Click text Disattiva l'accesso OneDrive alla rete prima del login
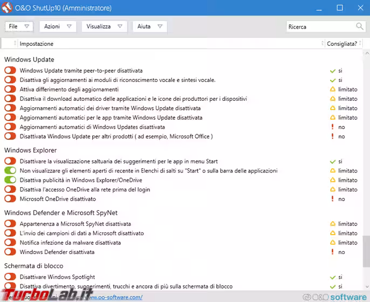This screenshot has width=370, height=302. (85, 189)
